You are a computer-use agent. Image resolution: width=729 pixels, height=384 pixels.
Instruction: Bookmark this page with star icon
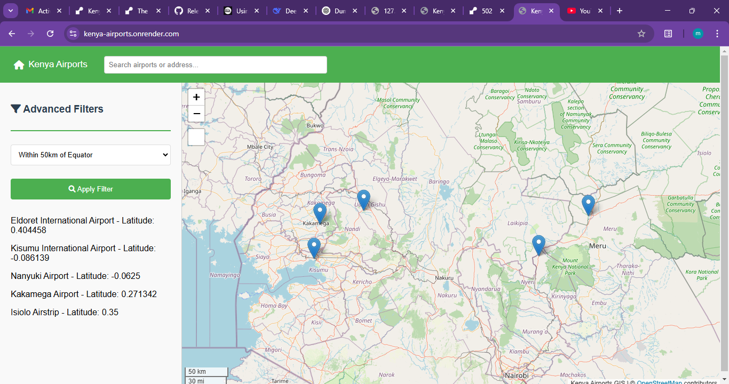point(641,34)
